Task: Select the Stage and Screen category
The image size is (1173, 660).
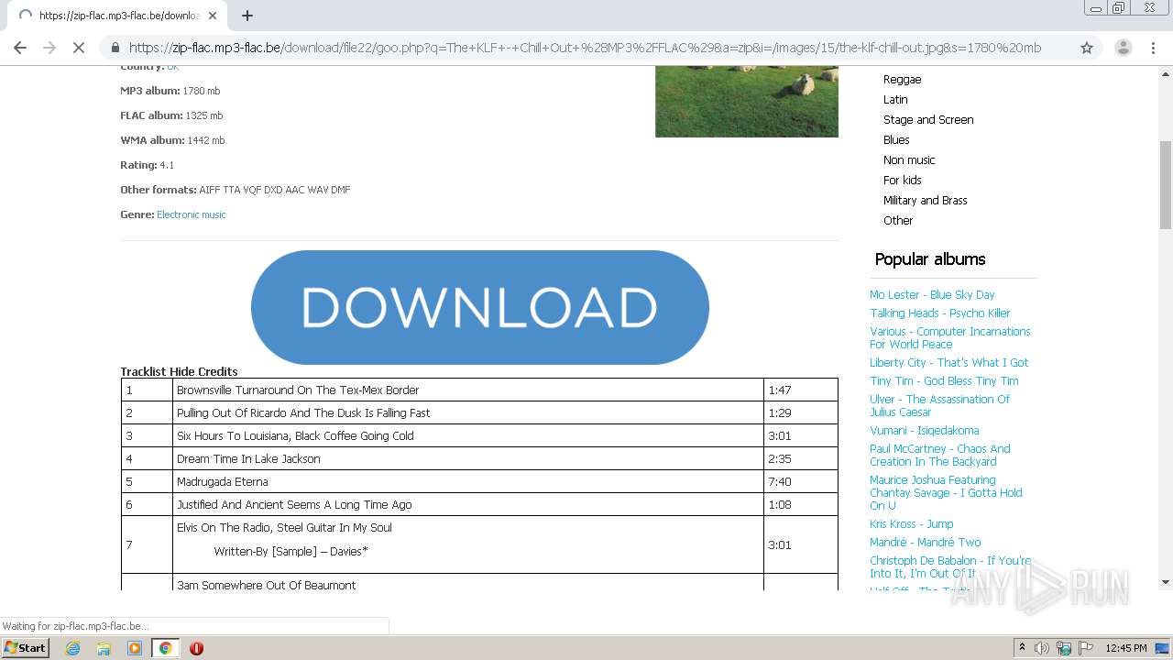Action: pyautogui.click(x=928, y=120)
